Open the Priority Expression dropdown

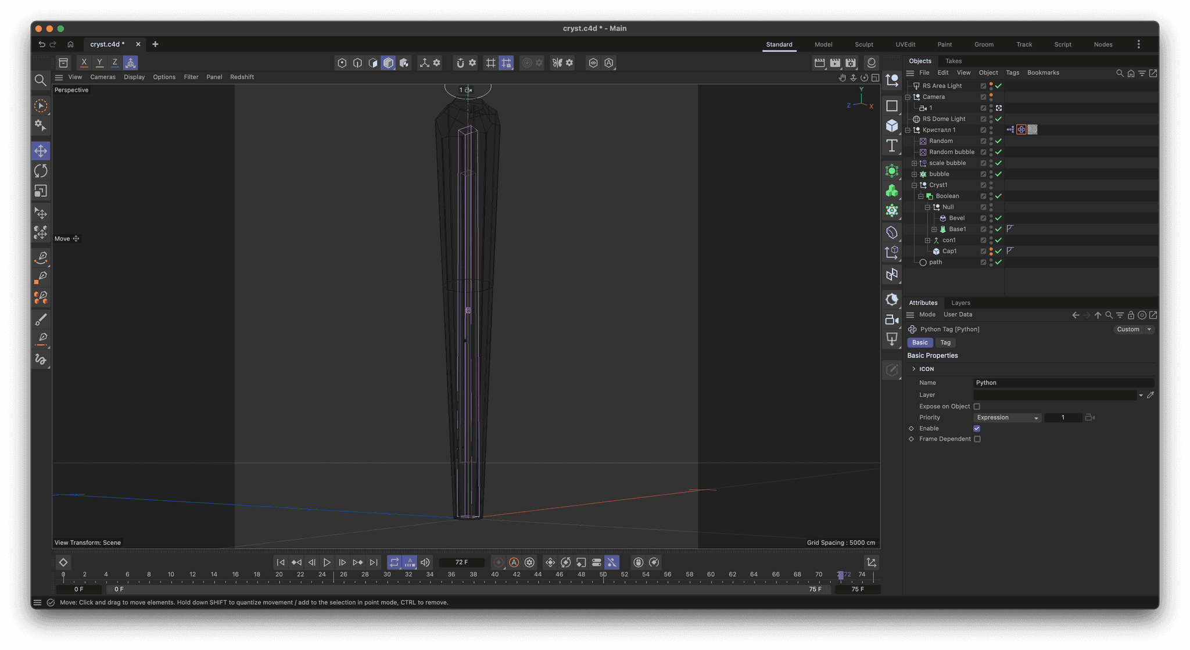coord(1007,418)
